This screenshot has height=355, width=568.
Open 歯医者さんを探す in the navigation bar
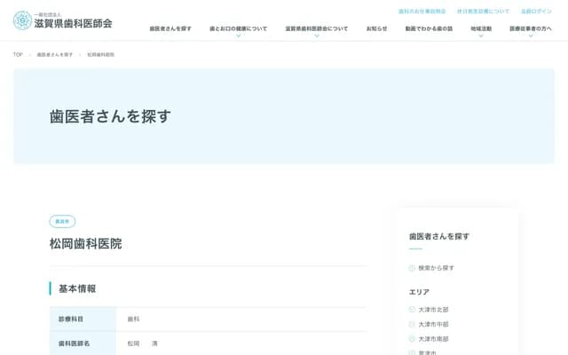coord(170,28)
